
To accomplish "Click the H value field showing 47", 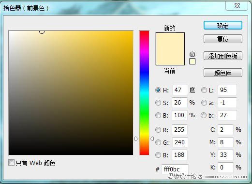I will 180,90.
